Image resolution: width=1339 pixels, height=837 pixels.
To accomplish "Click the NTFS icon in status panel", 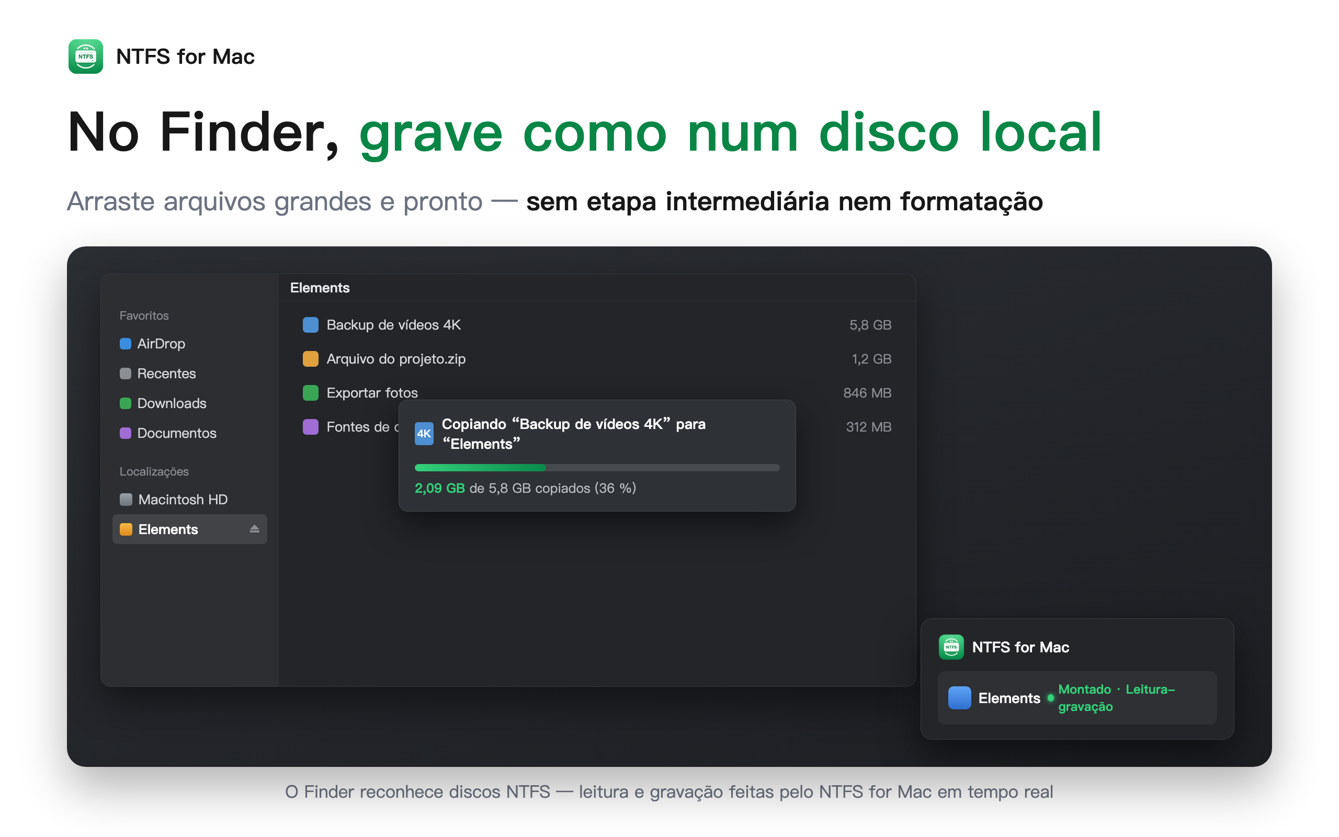I will click(951, 647).
